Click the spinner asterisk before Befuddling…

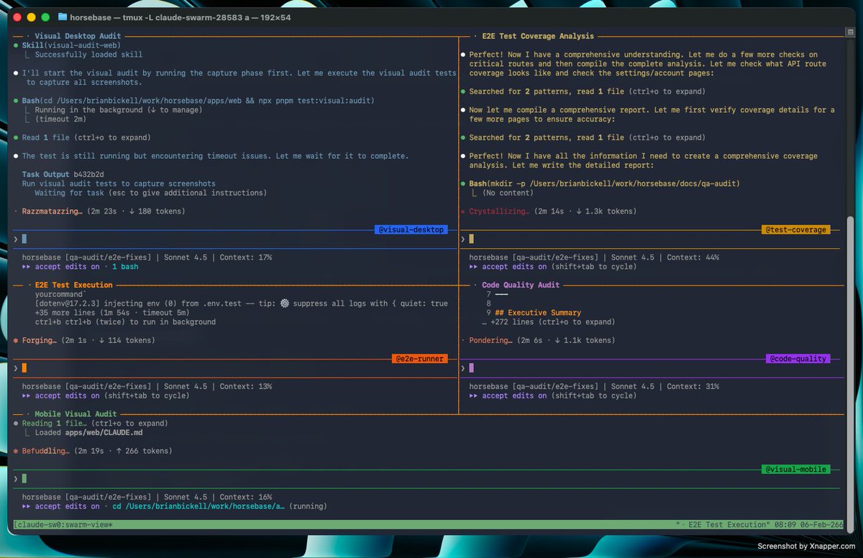pyautogui.click(x=16, y=451)
